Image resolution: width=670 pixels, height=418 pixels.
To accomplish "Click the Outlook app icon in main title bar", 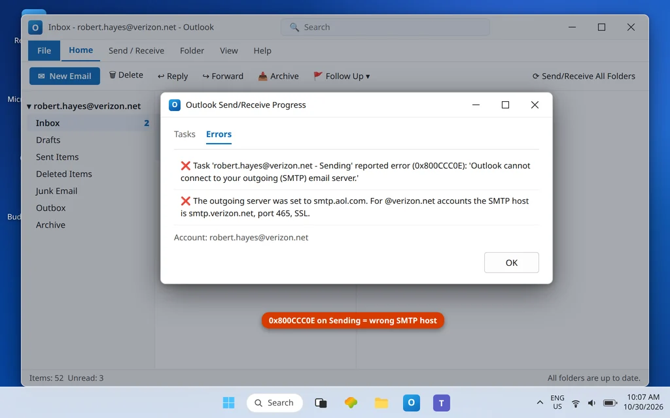I will pyautogui.click(x=35, y=27).
